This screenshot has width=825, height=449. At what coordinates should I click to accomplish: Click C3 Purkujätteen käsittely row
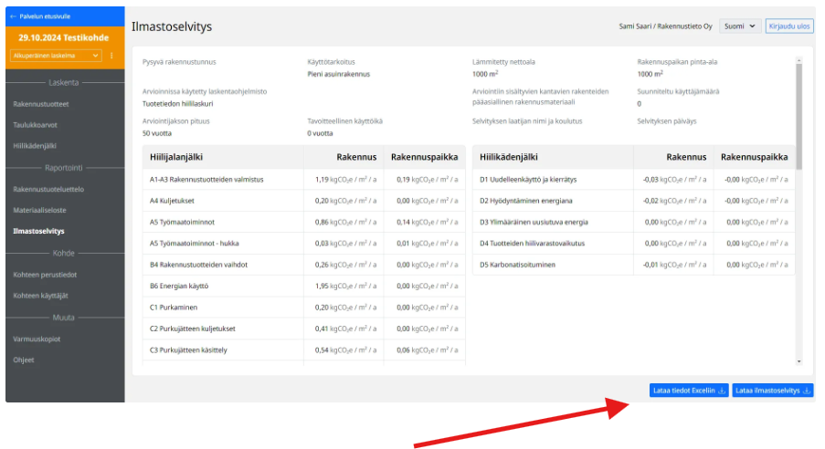(303, 350)
